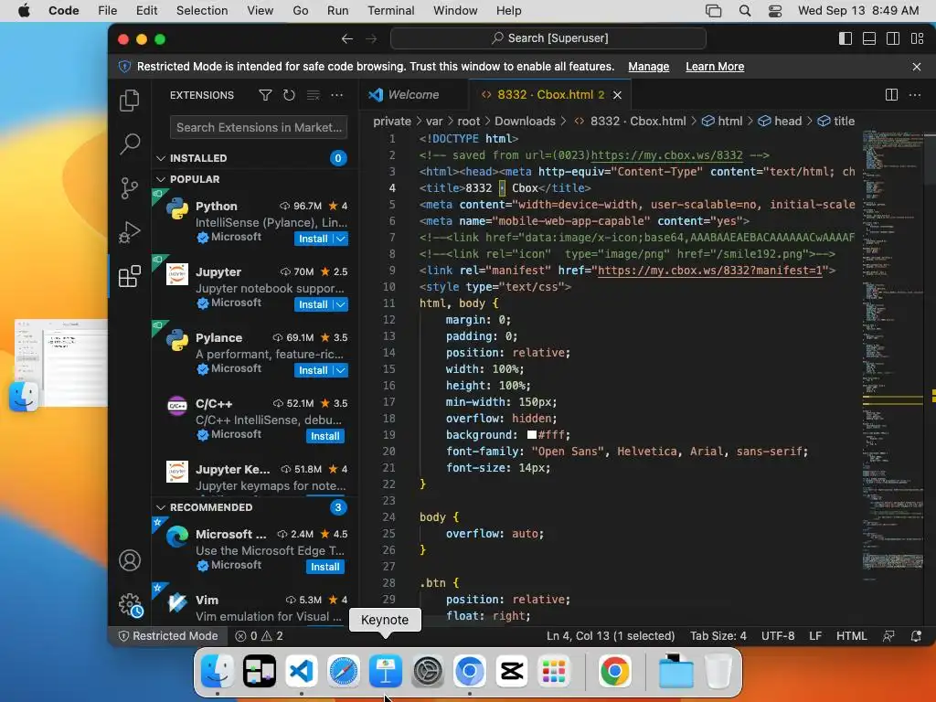
Task: Open Python Install dropdown arrow
Action: tap(340, 239)
